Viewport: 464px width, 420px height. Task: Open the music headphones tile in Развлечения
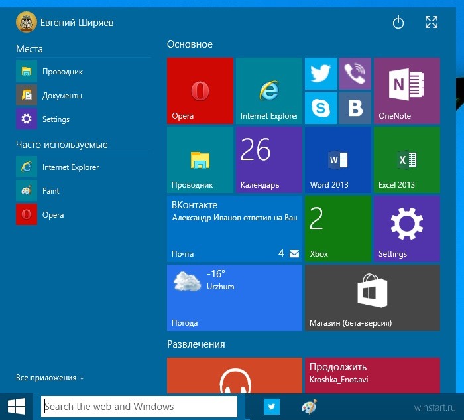click(x=235, y=376)
